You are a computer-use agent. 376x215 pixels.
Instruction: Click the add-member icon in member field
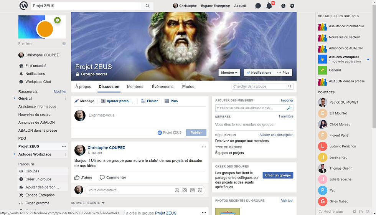(289, 108)
